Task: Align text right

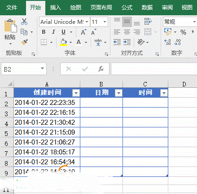Action: click(x=137, y=32)
